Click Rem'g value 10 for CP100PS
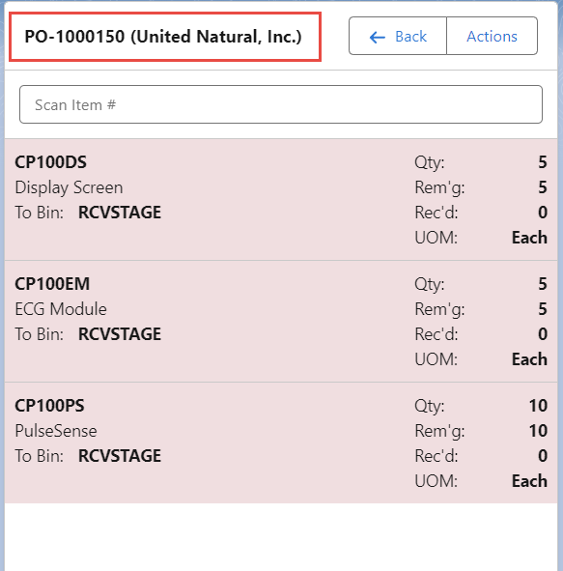 coord(538,431)
